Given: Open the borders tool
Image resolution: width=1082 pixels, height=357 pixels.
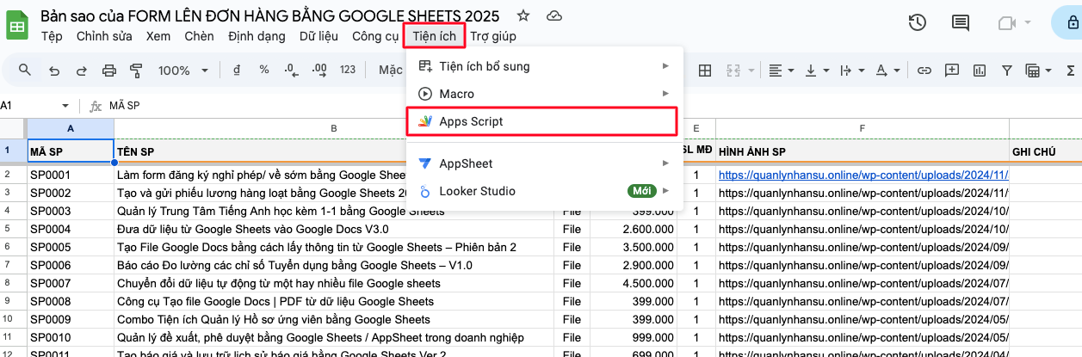Looking at the screenshot, I should click(705, 71).
